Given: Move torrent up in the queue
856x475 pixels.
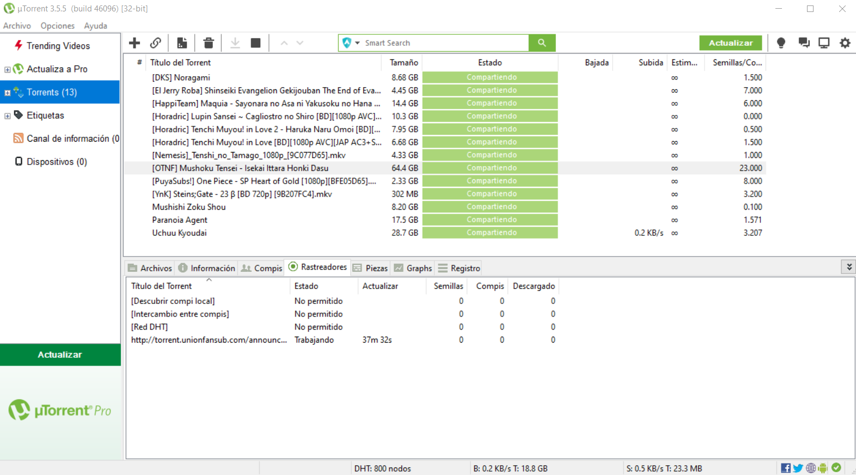Looking at the screenshot, I should coord(284,42).
